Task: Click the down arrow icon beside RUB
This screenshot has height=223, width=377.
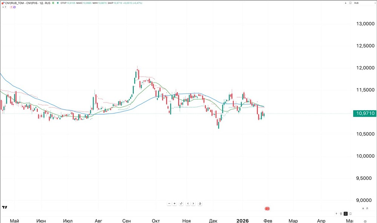Action: (x=345, y=3)
